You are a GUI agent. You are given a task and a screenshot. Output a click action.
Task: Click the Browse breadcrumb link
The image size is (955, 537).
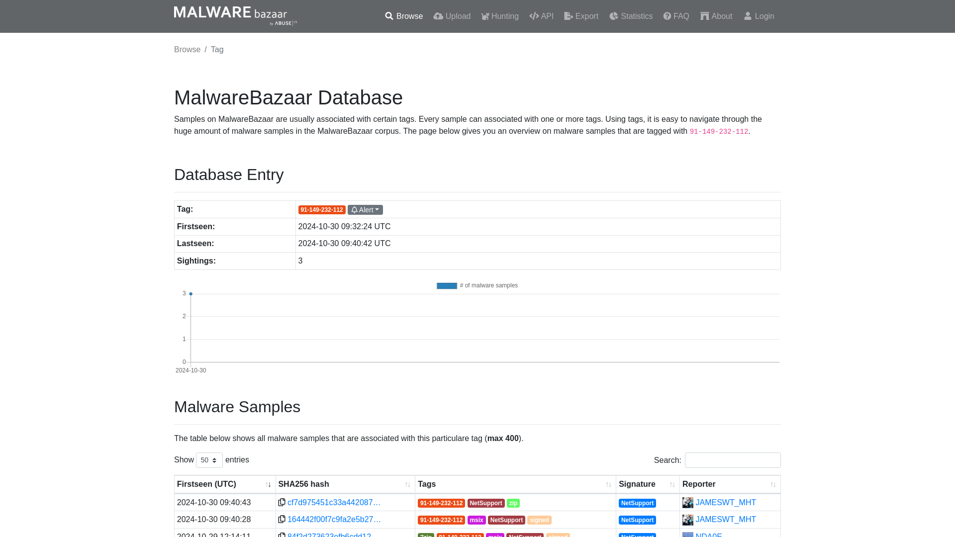click(187, 50)
